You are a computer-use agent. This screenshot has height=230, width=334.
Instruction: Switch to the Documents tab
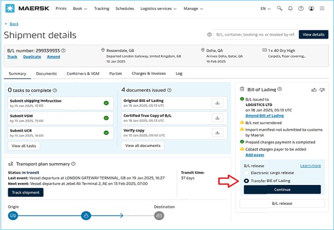46,74
